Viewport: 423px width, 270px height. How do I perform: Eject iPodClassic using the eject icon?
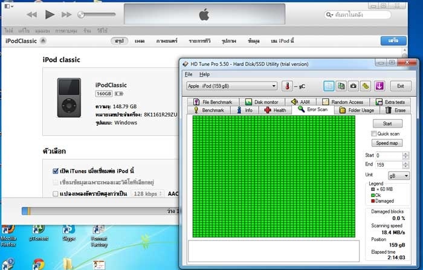coord(43,41)
